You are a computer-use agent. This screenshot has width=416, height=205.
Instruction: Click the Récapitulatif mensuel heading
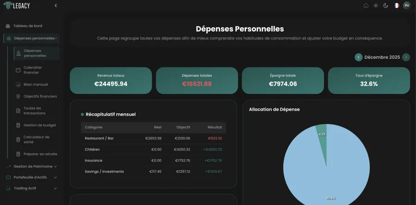[x=110, y=114]
